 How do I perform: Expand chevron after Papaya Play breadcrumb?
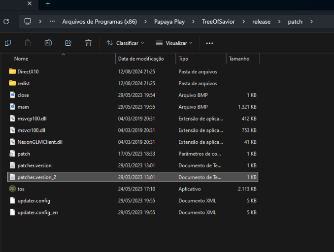pyautogui.click(x=193, y=22)
